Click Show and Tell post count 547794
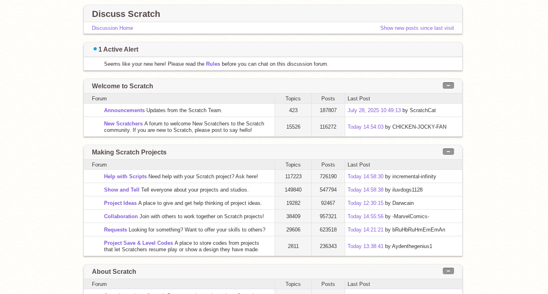548x294 pixels. (x=328, y=190)
